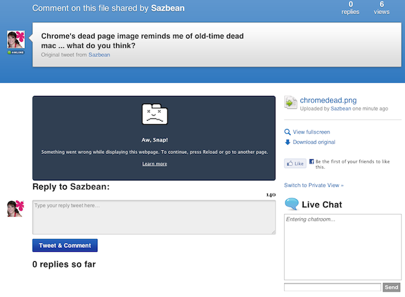Viewport: 405px width, 297px height.
Task: Click the magnifier icon beside View fullscreen
Action: click(288, 132)
